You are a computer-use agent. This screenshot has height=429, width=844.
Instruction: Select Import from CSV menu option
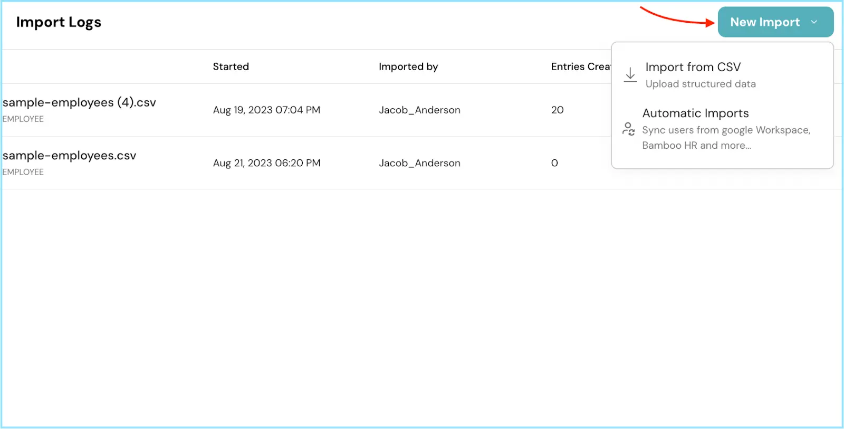(693, 67)
